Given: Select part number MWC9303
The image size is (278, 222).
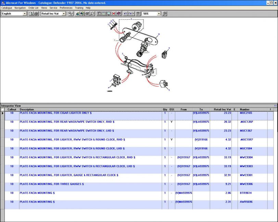Looking at the screenshot, I should [x=246, y=166].
